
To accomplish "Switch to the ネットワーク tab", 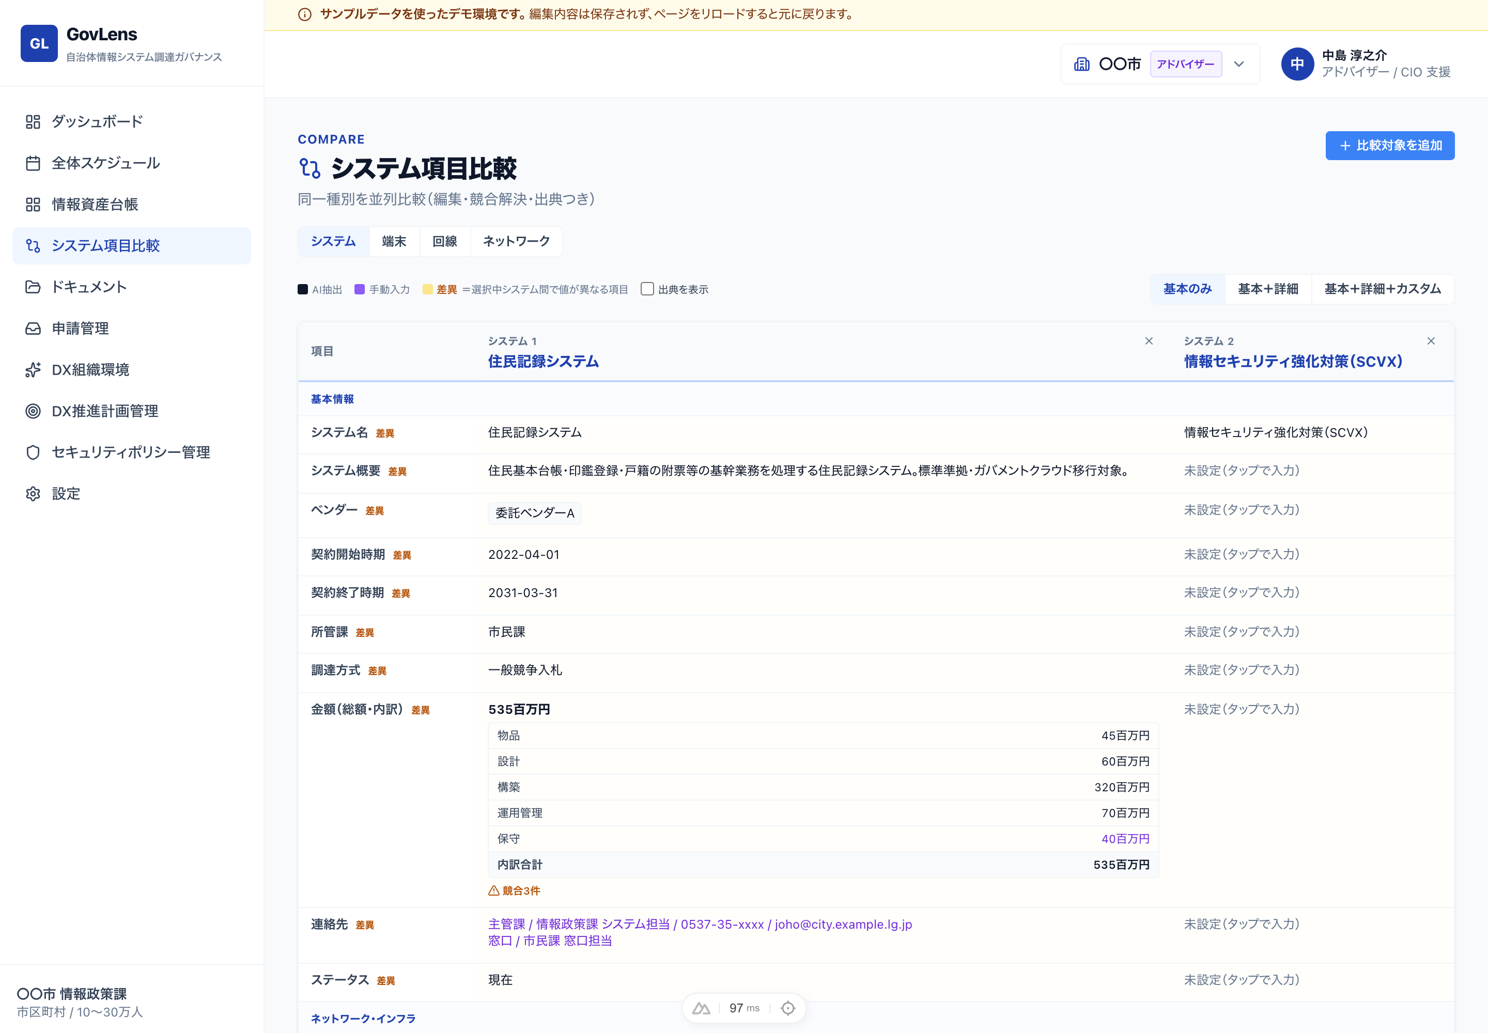I will point(516,241).
